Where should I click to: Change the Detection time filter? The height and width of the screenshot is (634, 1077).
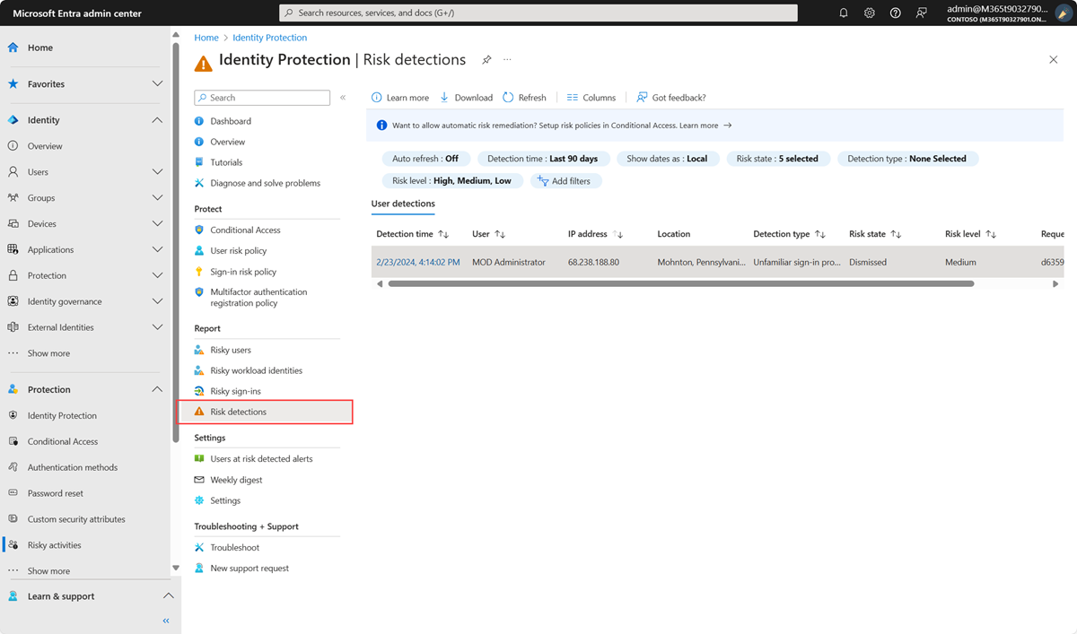coord(543,159)
